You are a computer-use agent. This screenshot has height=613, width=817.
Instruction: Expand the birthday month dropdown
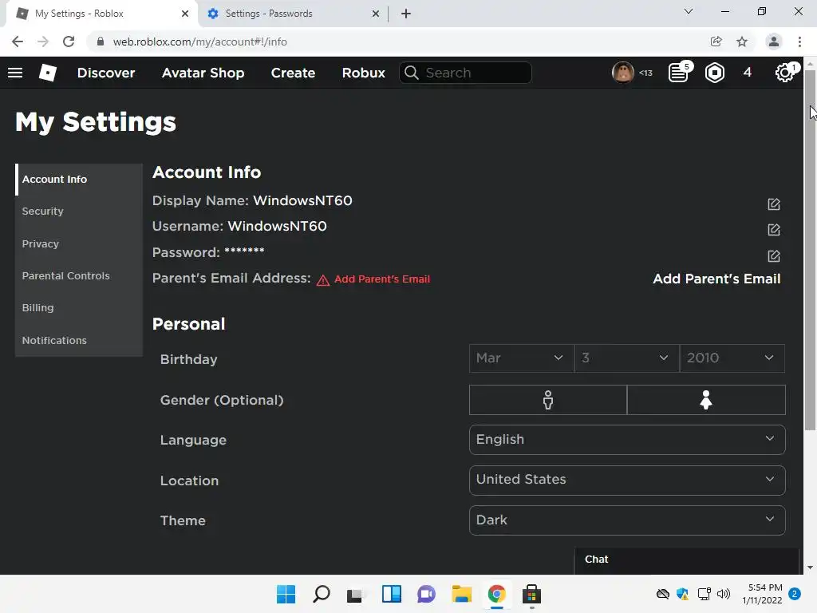click(522, 358)
